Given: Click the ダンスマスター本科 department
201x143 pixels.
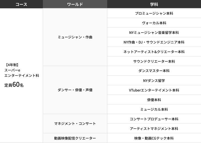Looking at the screenshot, I should (x=154, y=71).
